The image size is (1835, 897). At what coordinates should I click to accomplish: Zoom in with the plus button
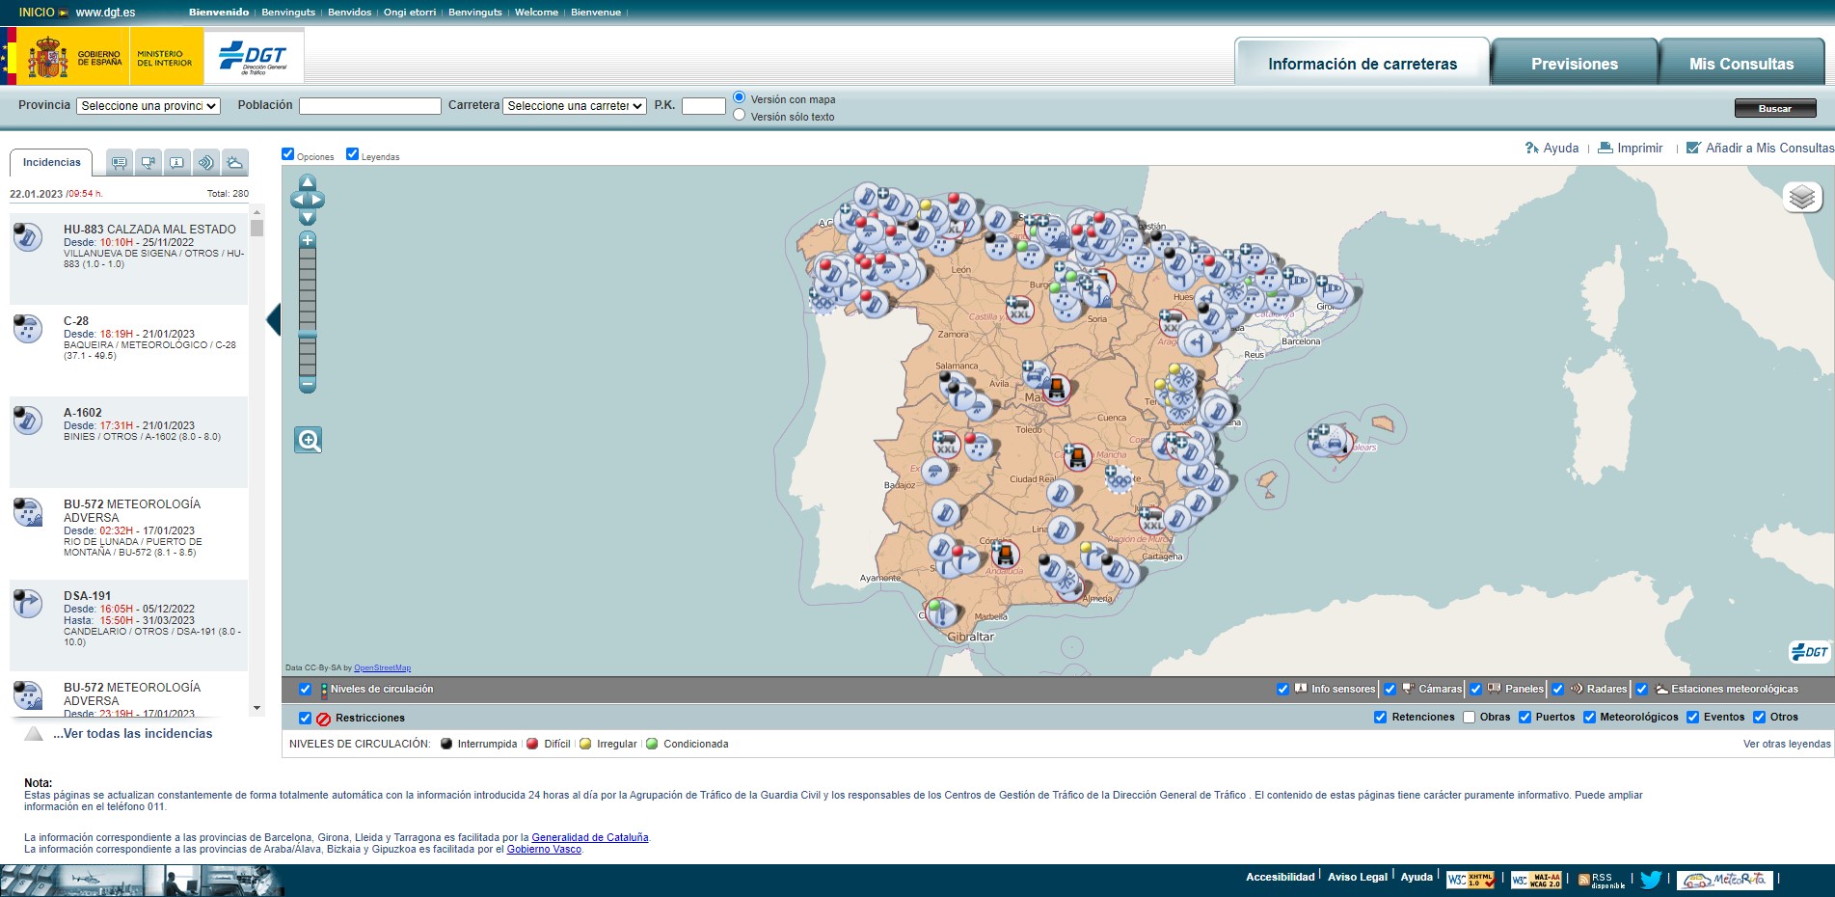(x=308, y=240)
